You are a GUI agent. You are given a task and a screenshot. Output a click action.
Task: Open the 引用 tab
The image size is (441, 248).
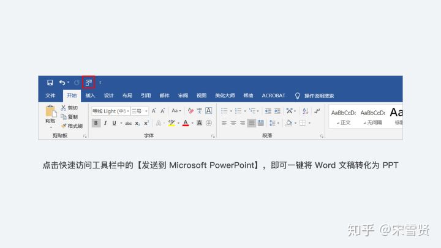click(x=146, y=96)
